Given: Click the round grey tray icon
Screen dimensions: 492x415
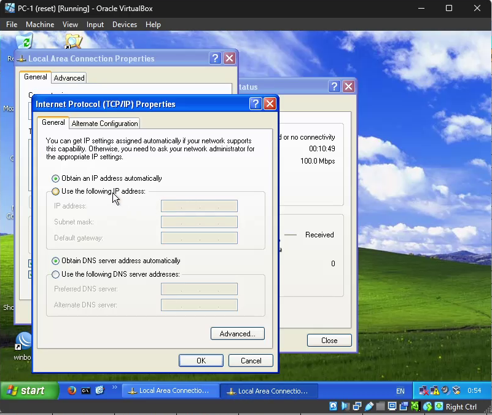Looking at the screenshot, I should pyautogui.click(x=445, y=390).
